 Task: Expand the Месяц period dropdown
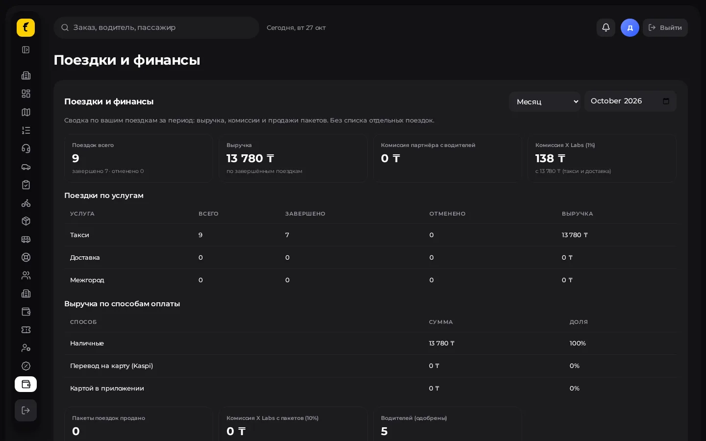545,101
